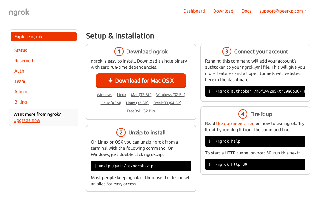Screen dimensions: 319x202
Task: Click Download for Mac OS X button
Action: [x=141, y=81]
